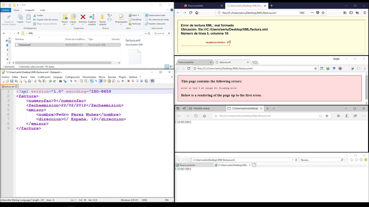Select factura.xml file in Explorer list
369x207 pixels.
pyautogui.click(x=68, y=45)
